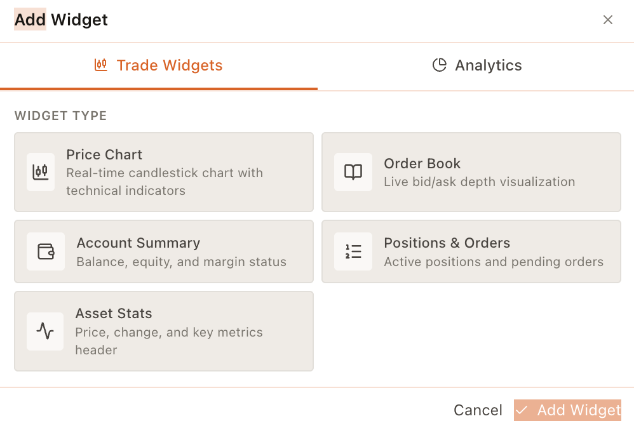The image size is (634, 428).
Task: Select the pulse line icon on Asset Stats
Action: pyautogui.click(x=45, y=331)
